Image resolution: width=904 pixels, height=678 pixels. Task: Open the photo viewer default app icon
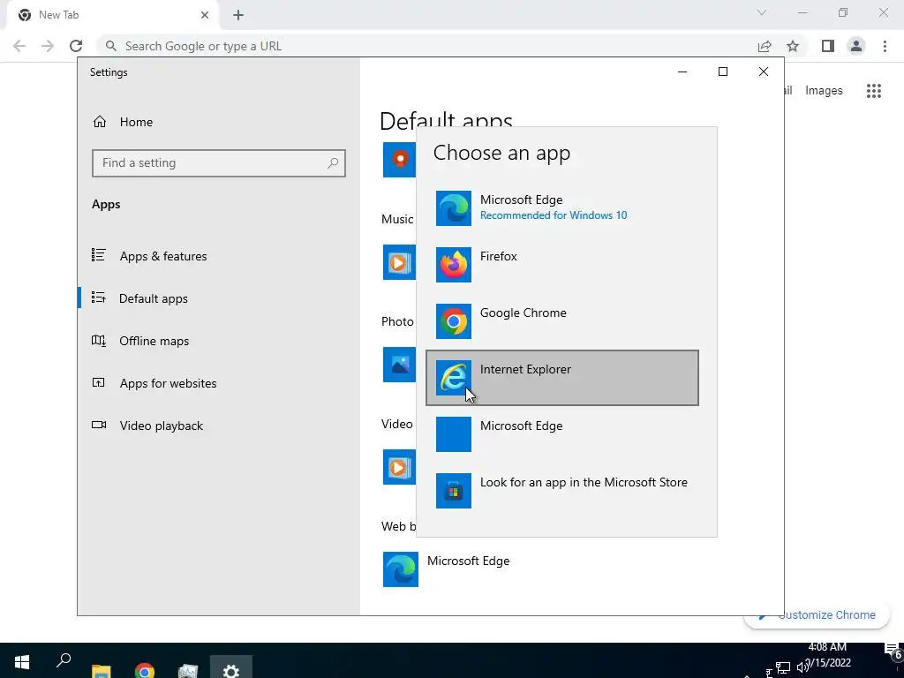[x=399, y=365]
